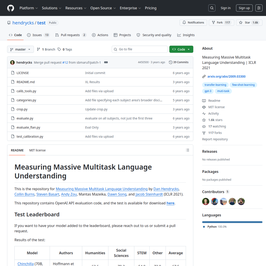Open the search magnifier icon
Viewport: 266px width, 266px height.
(x=212, y=8)
